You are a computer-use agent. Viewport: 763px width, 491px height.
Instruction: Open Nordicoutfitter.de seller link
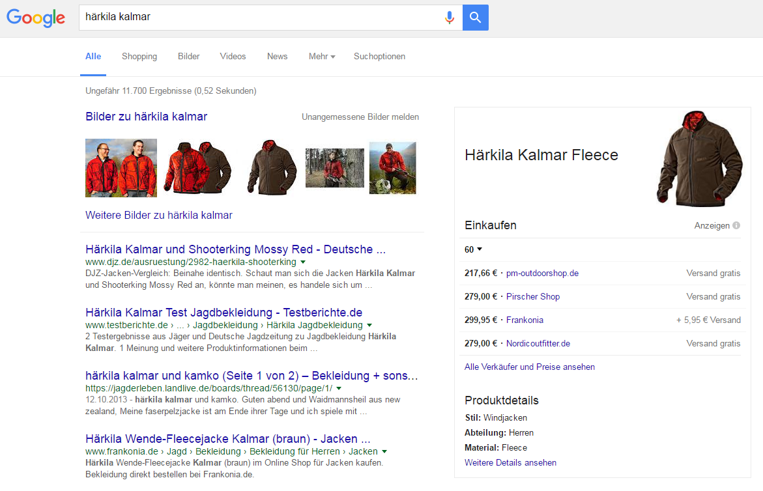pyautogui.click(x=538, y=343)
